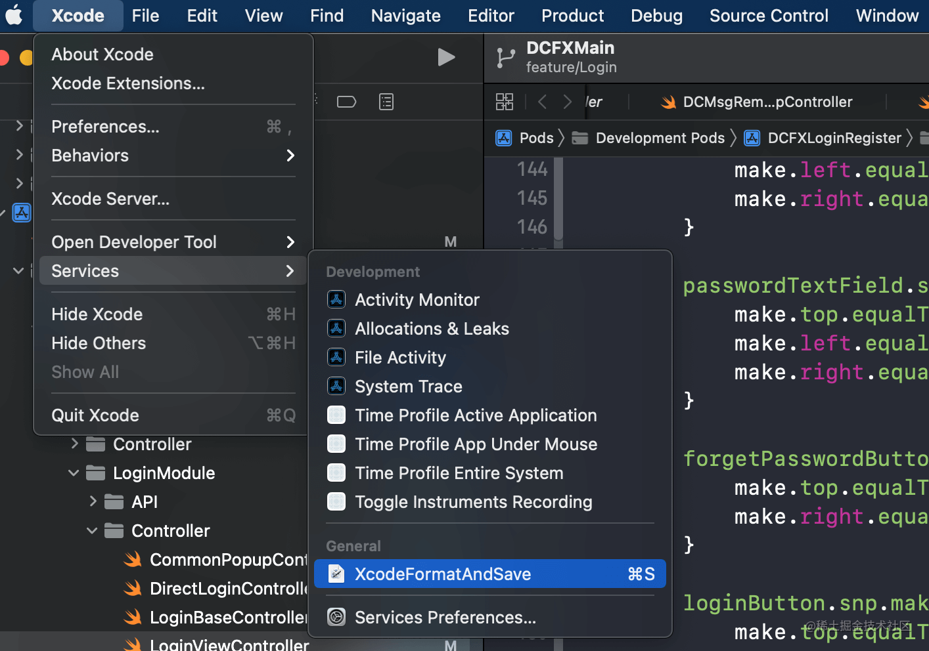The width and height of the screenshot is (929, 651).
Task: Open the Navigate menu
Action: (405, 16)
